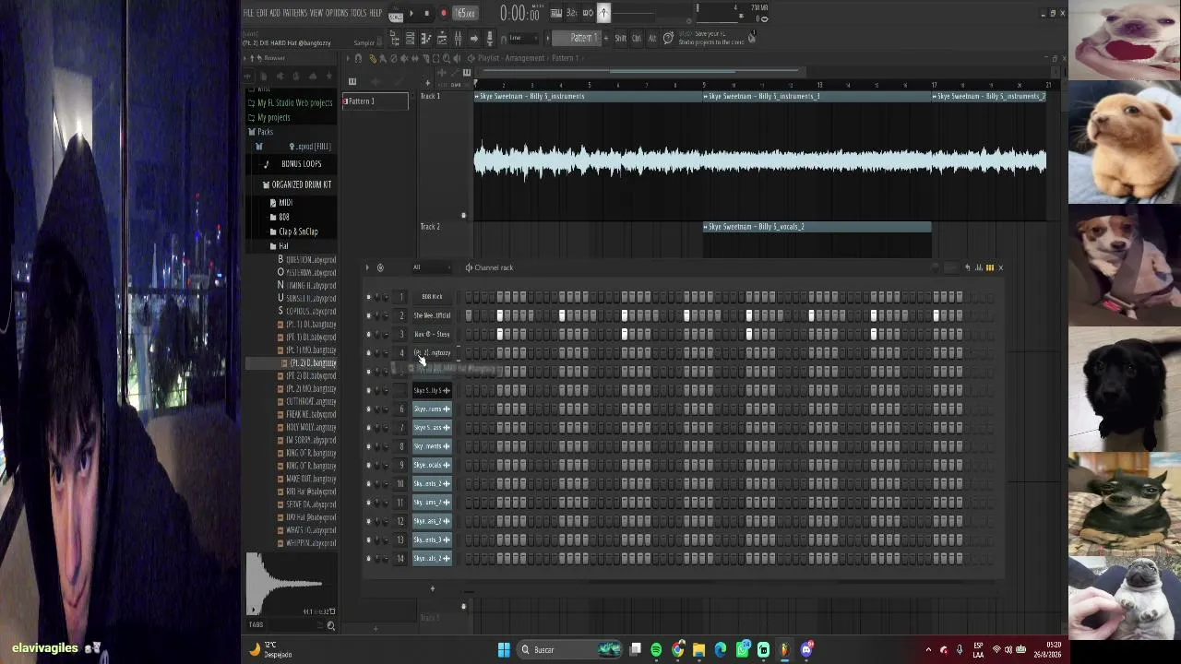Click the Ctrl modifier button in toolbar
The width and height of the screenshot is (1181, 664).
(x=637, y=38)
